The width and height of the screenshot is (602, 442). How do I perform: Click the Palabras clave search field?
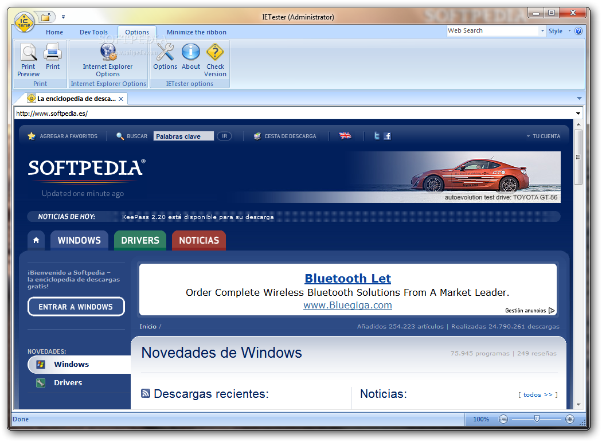click(x=183, y=136)
